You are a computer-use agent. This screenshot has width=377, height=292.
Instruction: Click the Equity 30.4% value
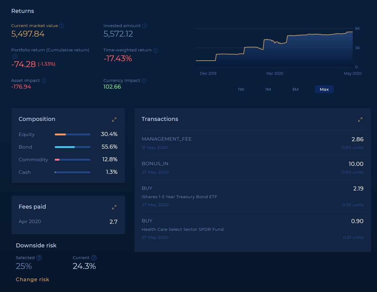coord(109,134)
